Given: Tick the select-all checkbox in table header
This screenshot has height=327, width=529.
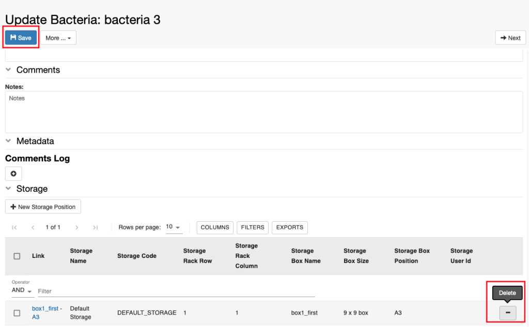Looking at the screenshot, I should coord(17,256).
